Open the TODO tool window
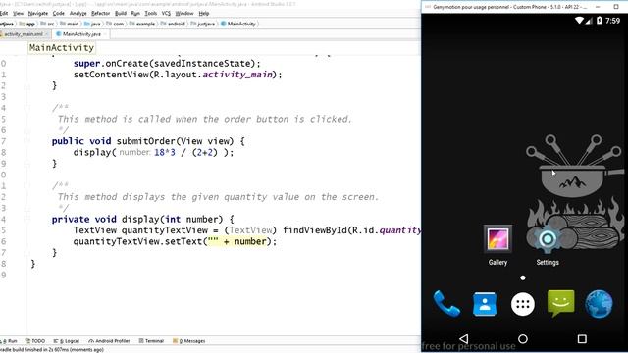This screenshot has width=628, height=353. pos(35,341)
